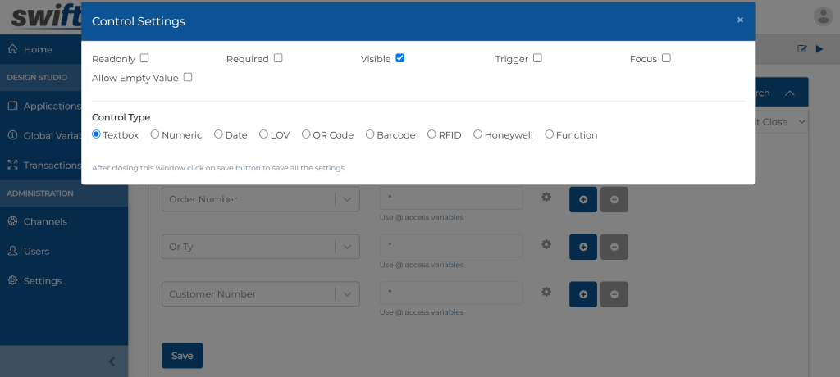Collapse the sidebar using the left chevron
The width and height of the screenshot is (840, 377).
(x=112, y=361)
